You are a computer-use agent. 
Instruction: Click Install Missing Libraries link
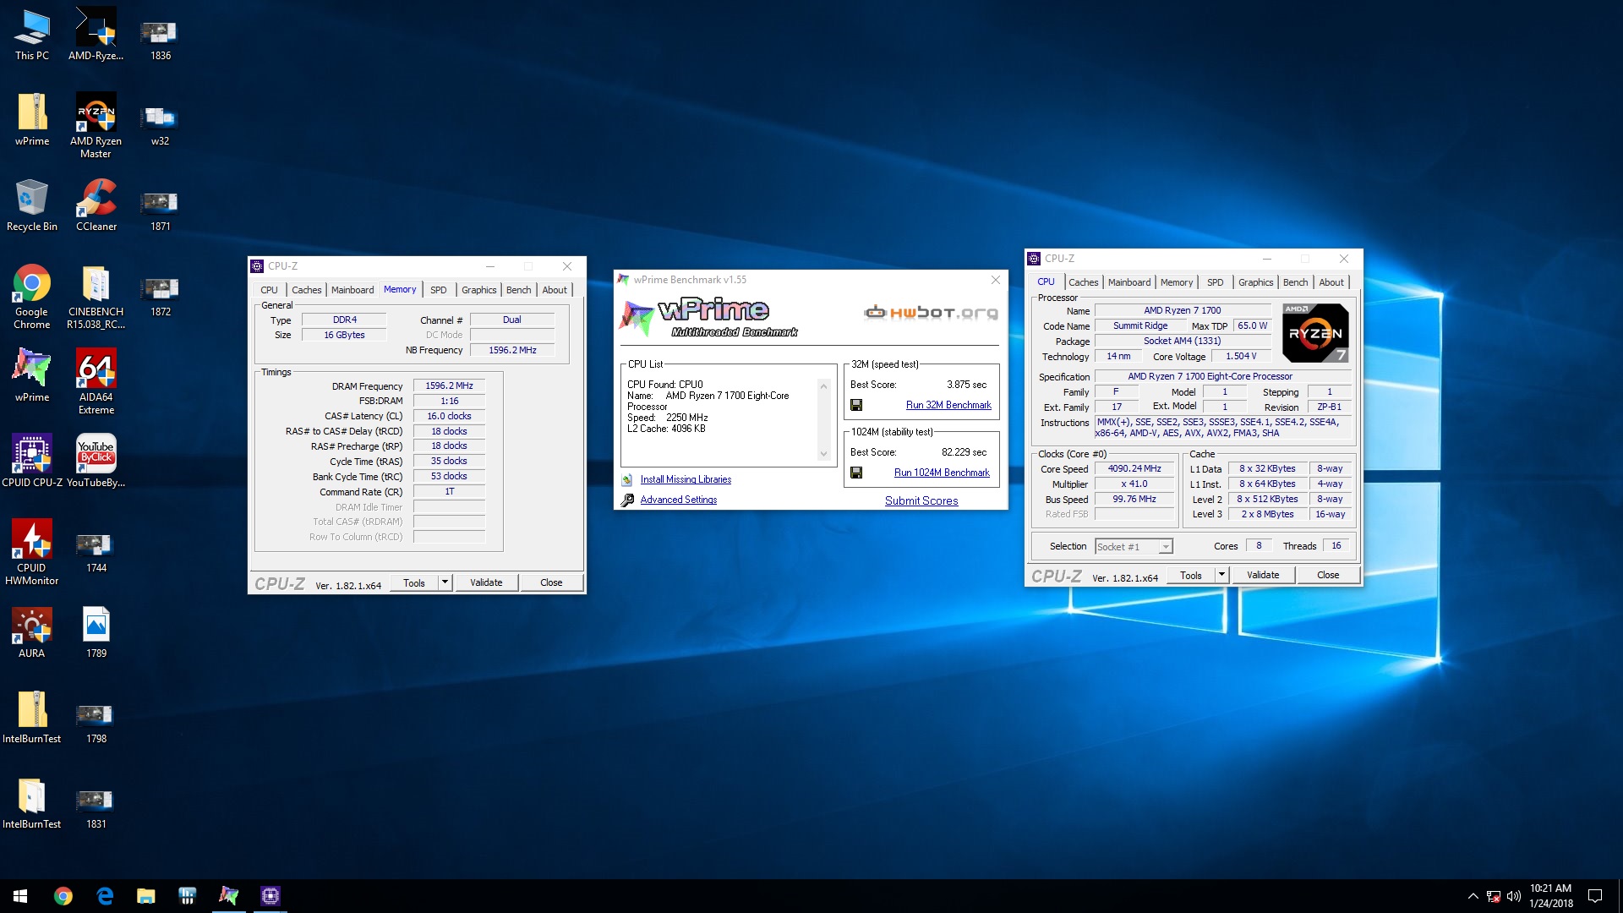[686, 479]
